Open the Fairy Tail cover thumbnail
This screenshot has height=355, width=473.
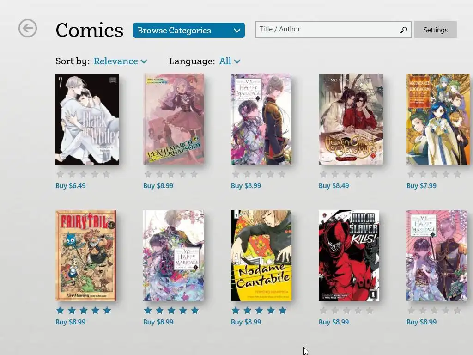[85, 255]
